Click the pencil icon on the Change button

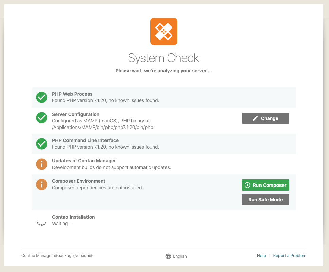[x=255, y=118]
